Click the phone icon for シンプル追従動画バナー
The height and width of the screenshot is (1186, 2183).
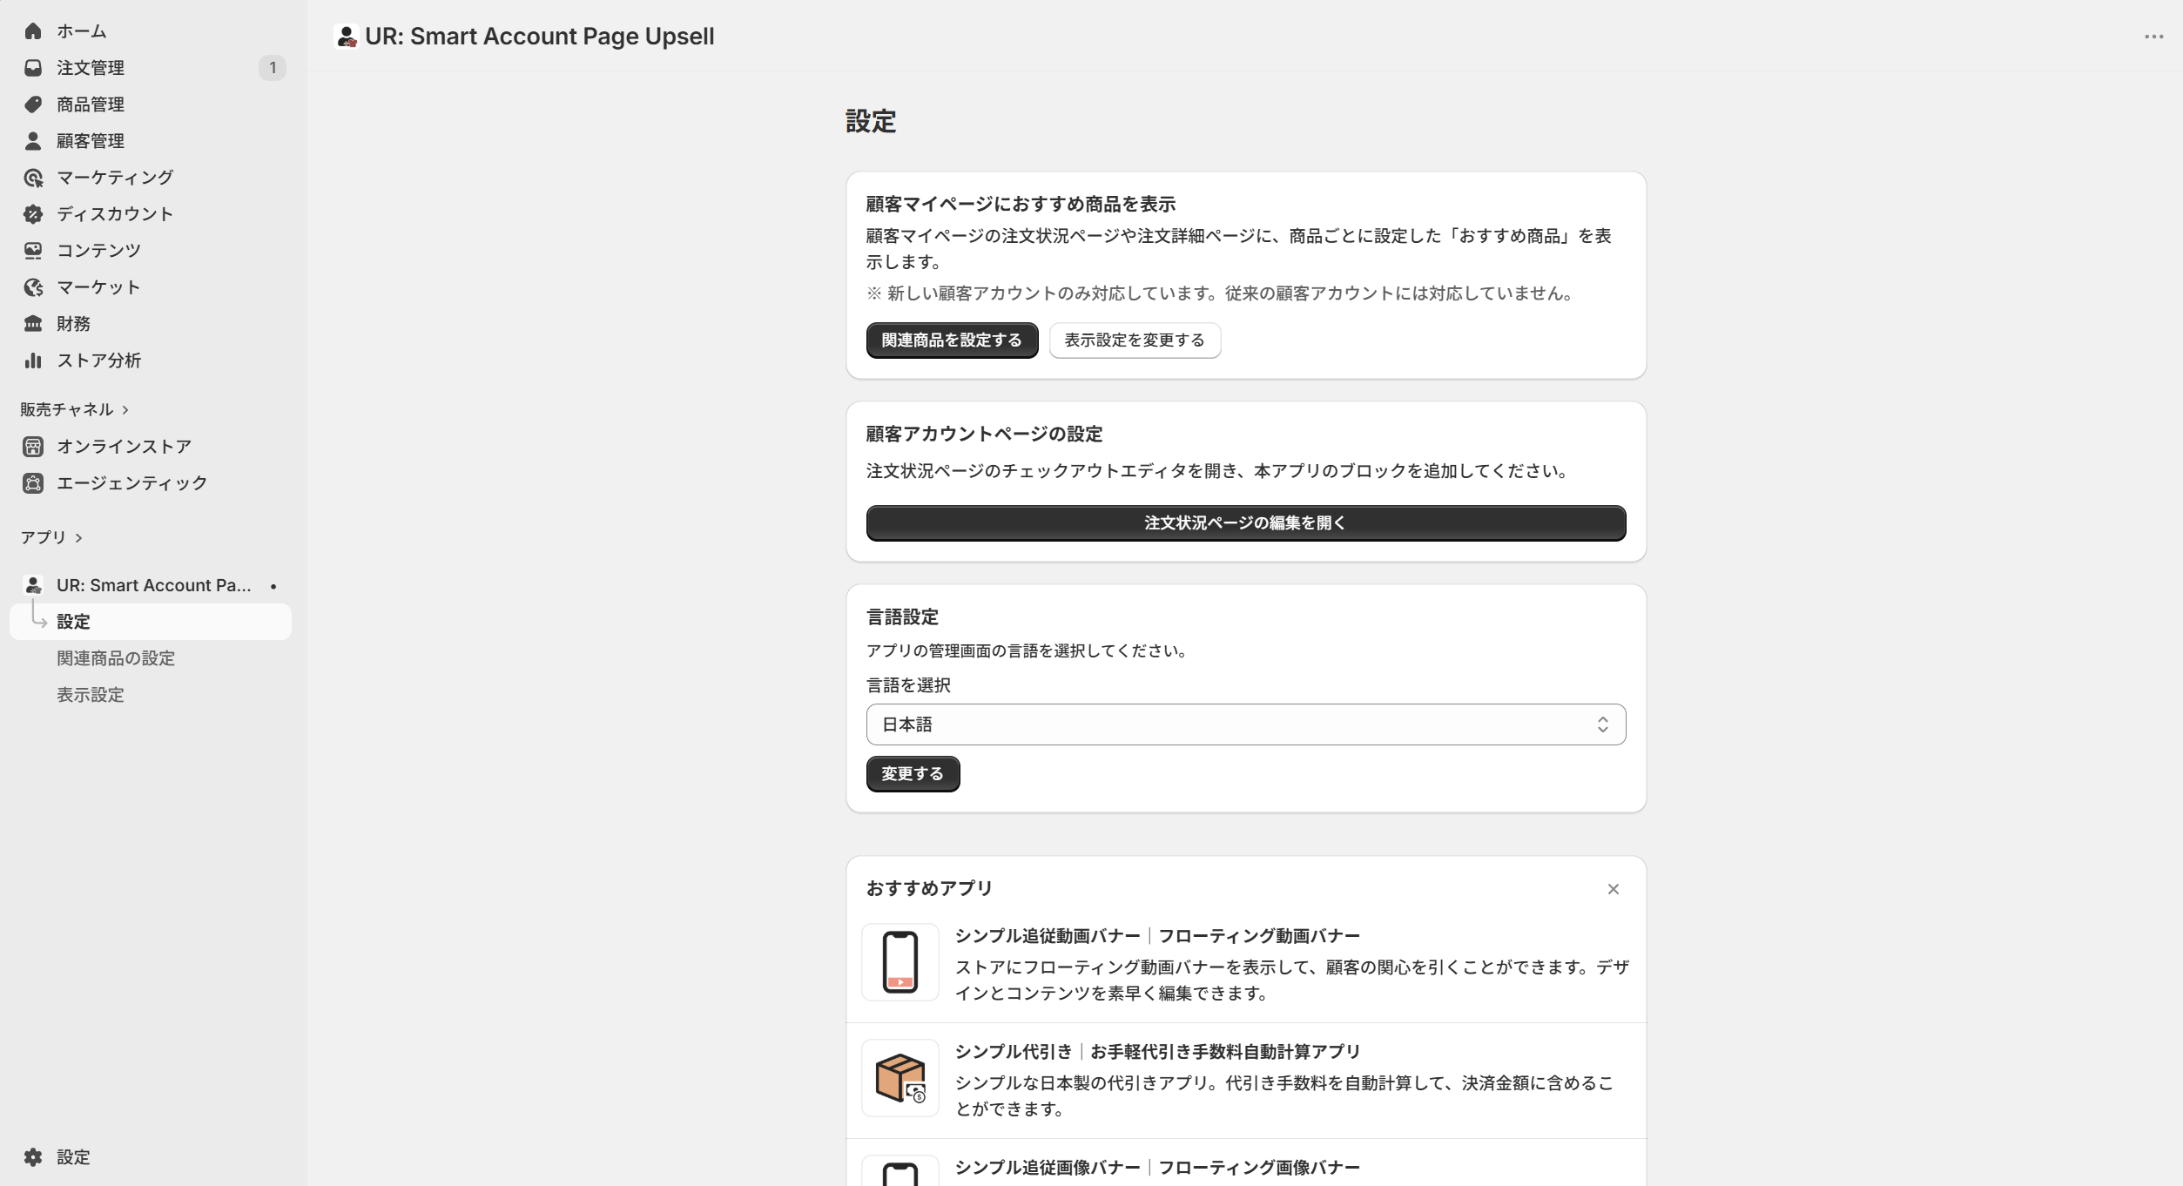(900, 962)
